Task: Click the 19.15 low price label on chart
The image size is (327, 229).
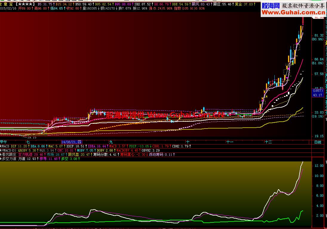Action: click(x=32, y=138)
